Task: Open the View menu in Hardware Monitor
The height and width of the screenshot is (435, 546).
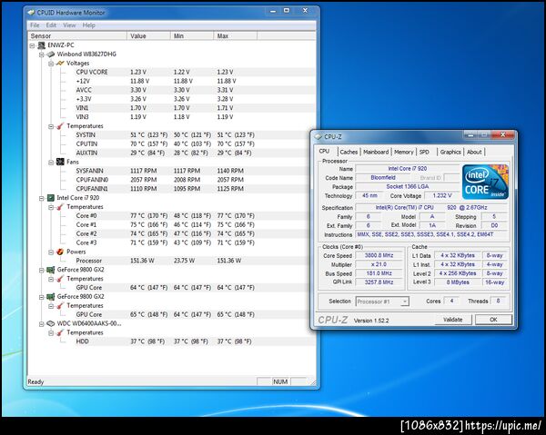Action: coord(69,25)
